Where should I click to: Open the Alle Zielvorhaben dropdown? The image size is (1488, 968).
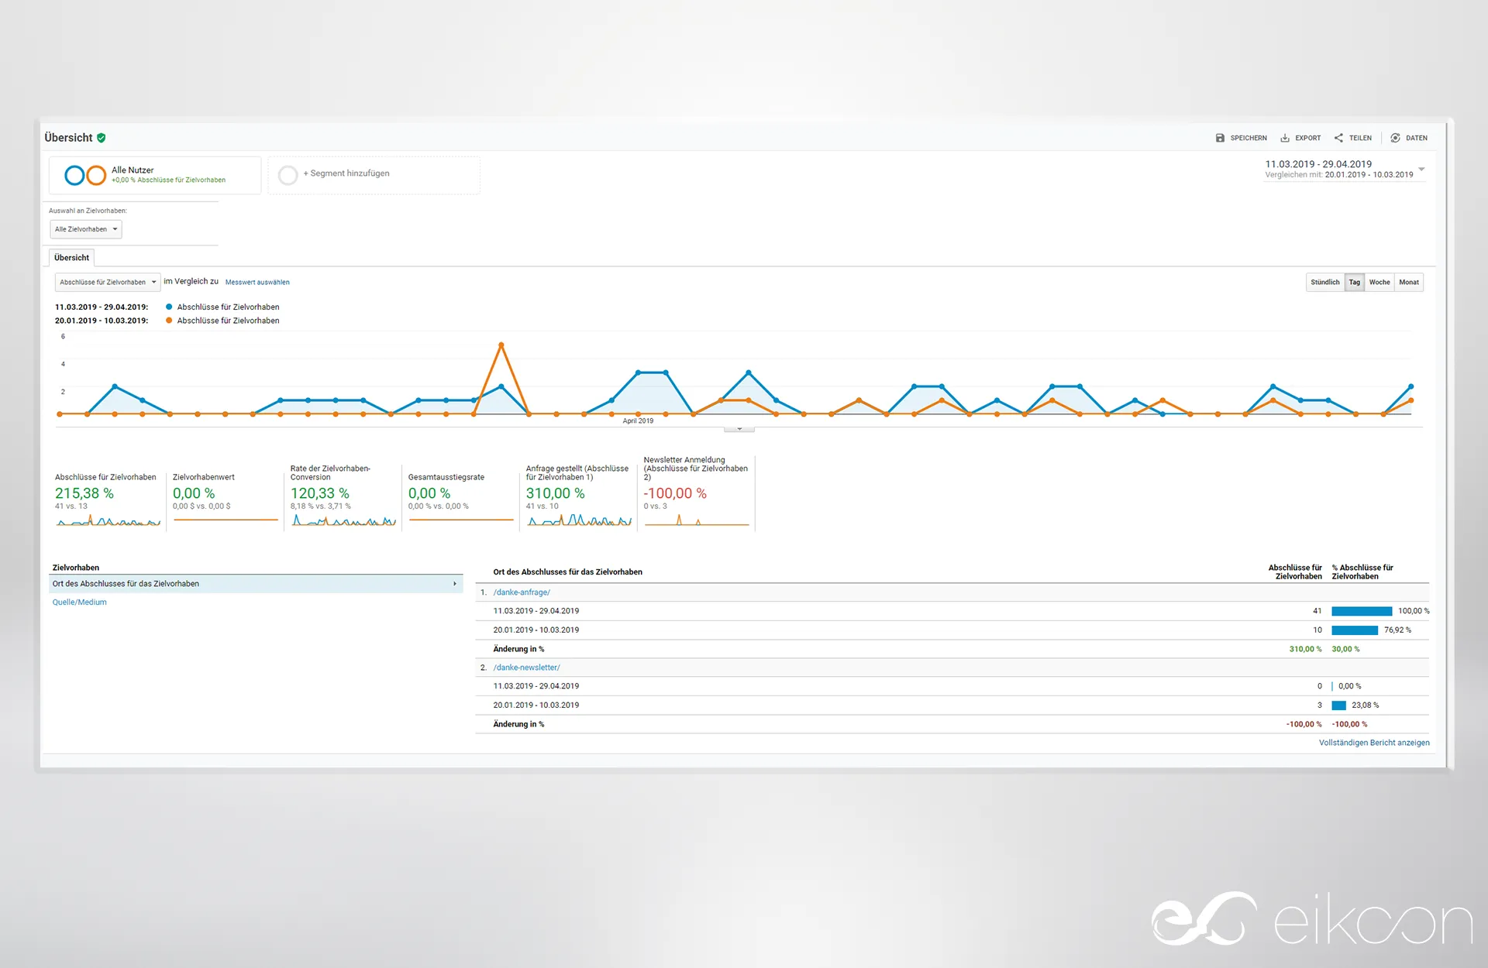click(x=86, y=229)
